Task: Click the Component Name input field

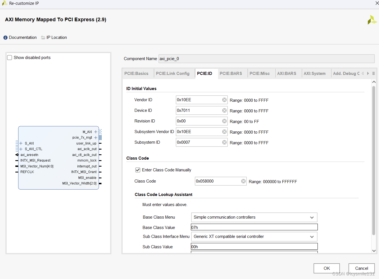Action: 266,59
